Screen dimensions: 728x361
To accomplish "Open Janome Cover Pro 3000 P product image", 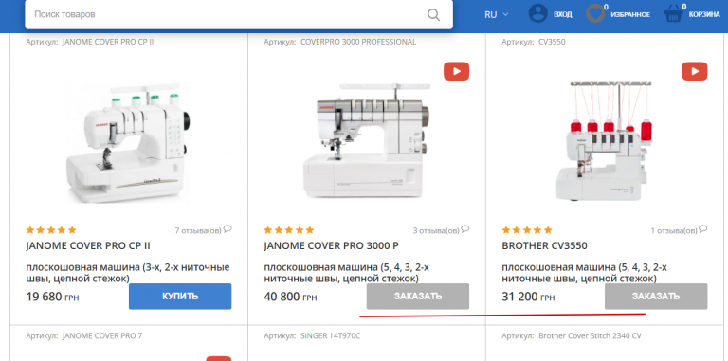I will (x=367, y=140).
